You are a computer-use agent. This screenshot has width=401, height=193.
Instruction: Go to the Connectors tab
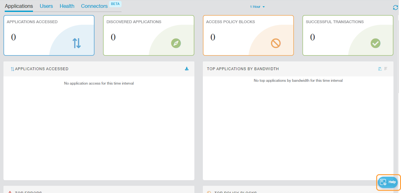point(94,6)
